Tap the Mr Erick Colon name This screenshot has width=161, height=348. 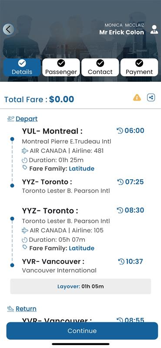click(122, 32)
